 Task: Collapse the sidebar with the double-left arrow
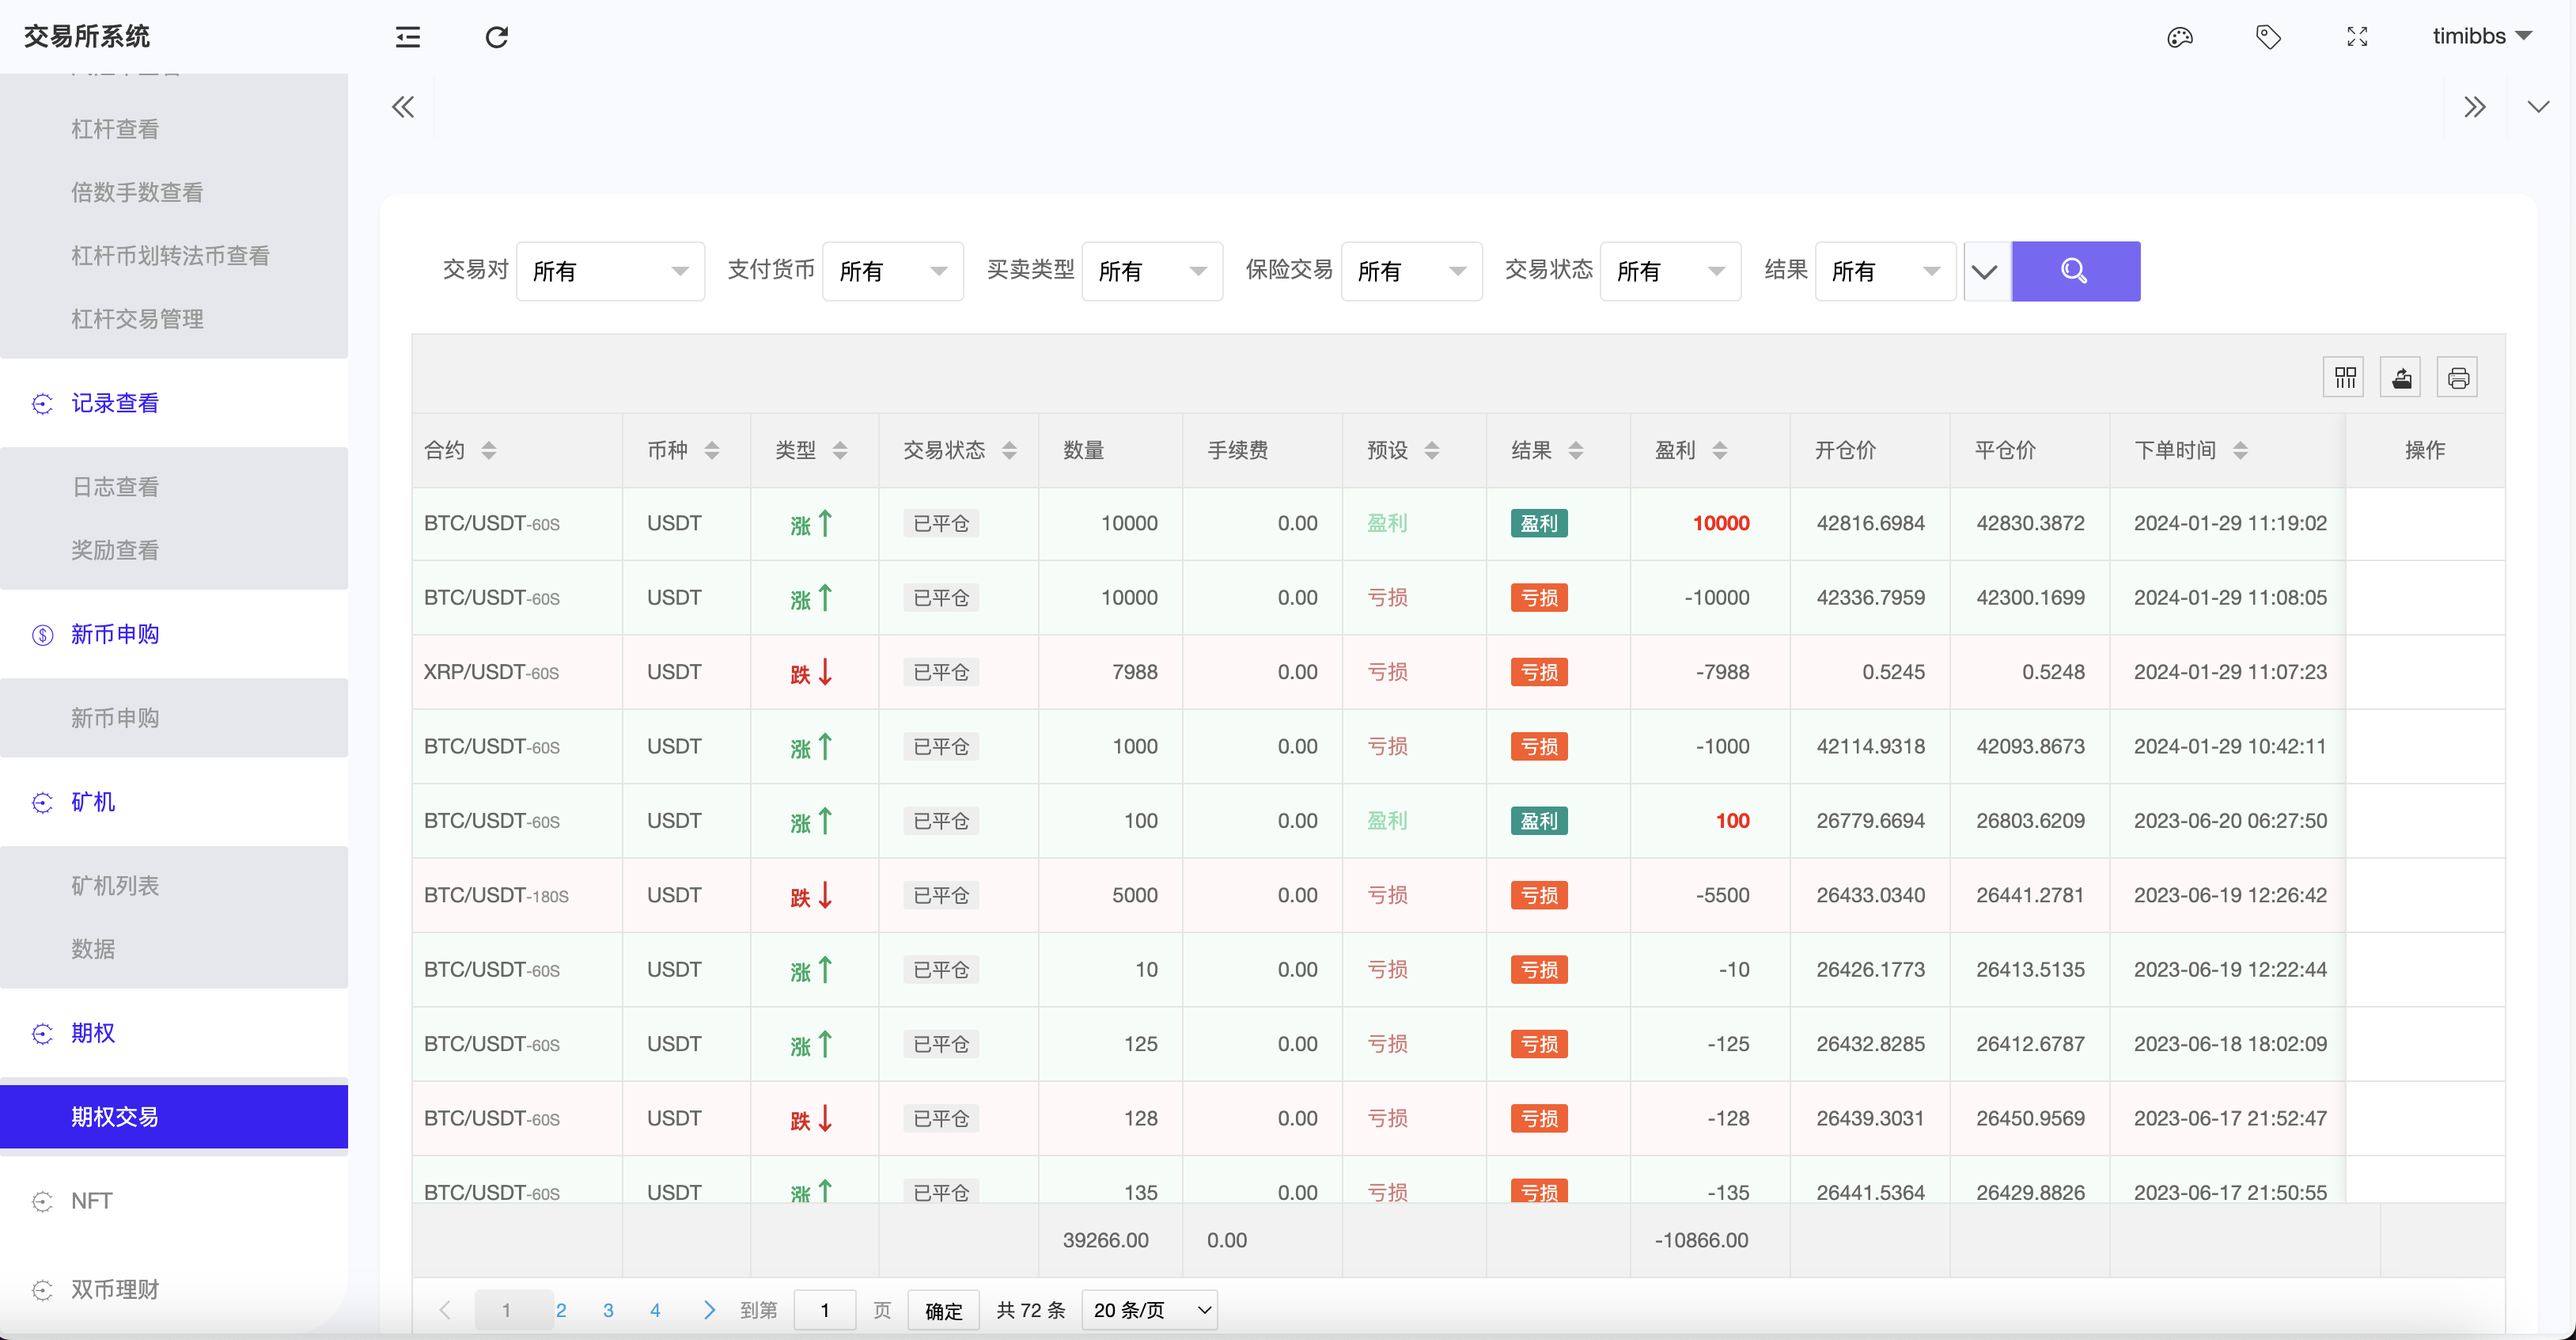pyautogui.click(x=404, y=106)
